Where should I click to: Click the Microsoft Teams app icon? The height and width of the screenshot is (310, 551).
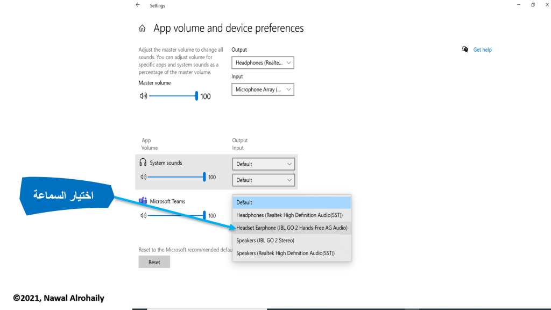click(143, 201)
